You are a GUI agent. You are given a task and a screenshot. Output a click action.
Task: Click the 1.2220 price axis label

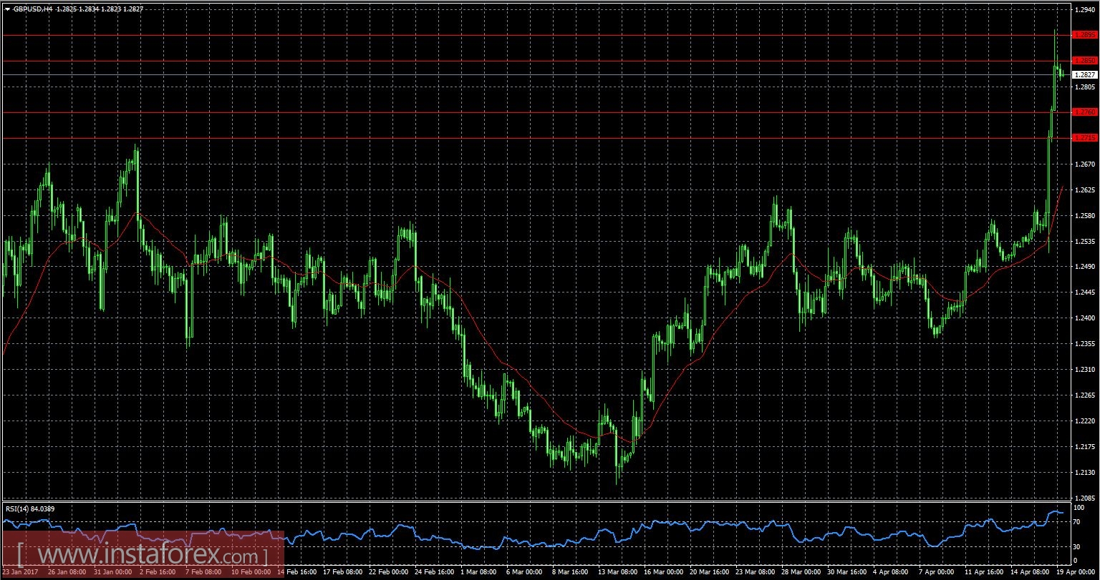[x=1085, y=421]
